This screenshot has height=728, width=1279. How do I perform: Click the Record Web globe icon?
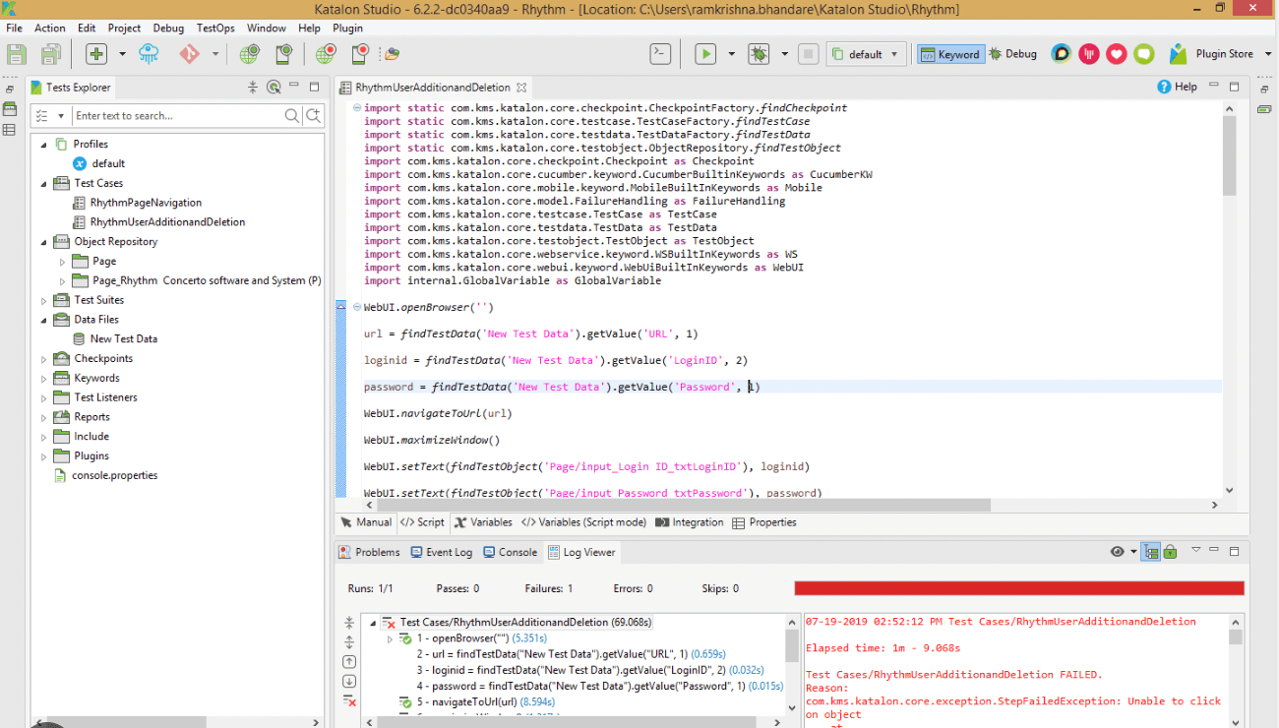[325, 54]
